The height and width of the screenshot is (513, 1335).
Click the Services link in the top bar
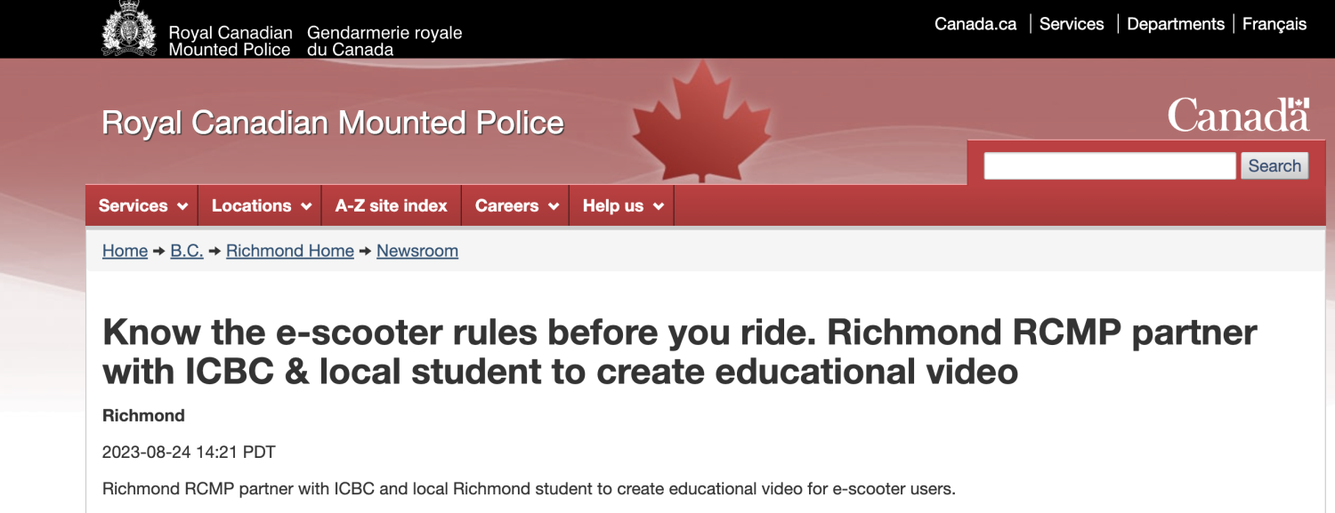click(x=1072, y=24)
